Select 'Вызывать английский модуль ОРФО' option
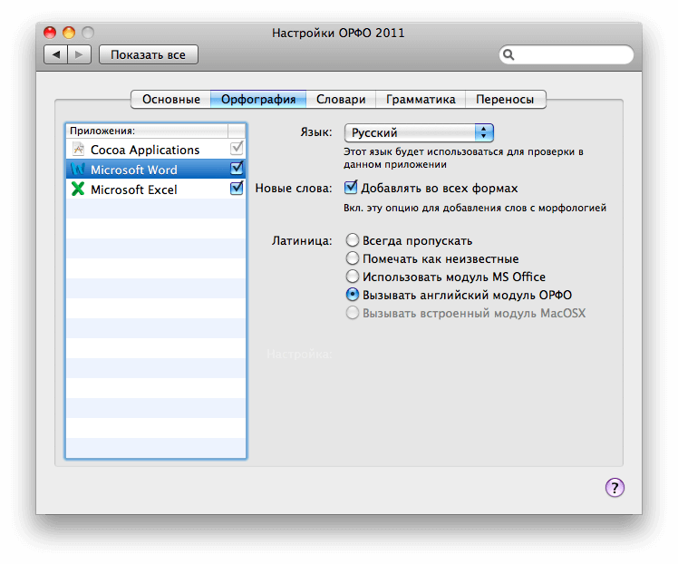 (x=353, y=295)
